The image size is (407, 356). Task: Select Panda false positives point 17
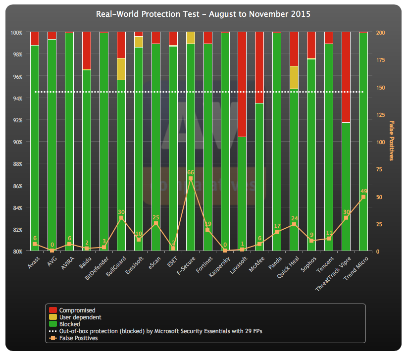pyautogui.click(x=277, y=232)
